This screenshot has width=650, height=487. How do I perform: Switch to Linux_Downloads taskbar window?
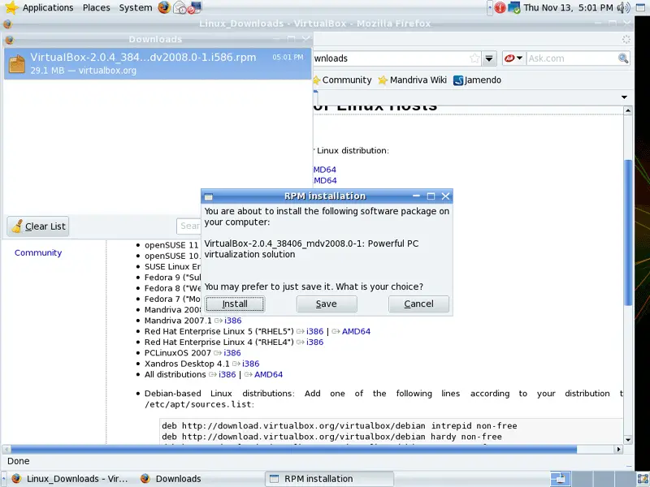(x=70, y=479)
